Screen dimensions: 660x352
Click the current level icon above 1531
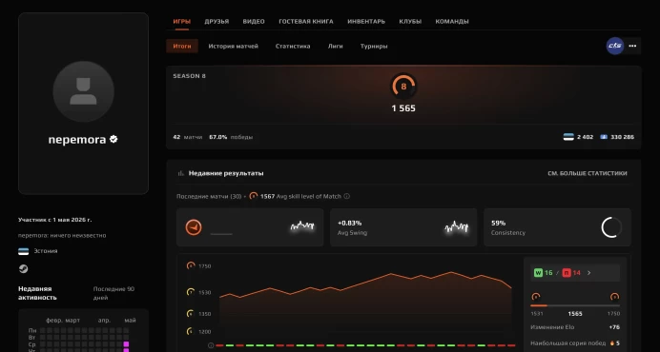pos(536,297)
